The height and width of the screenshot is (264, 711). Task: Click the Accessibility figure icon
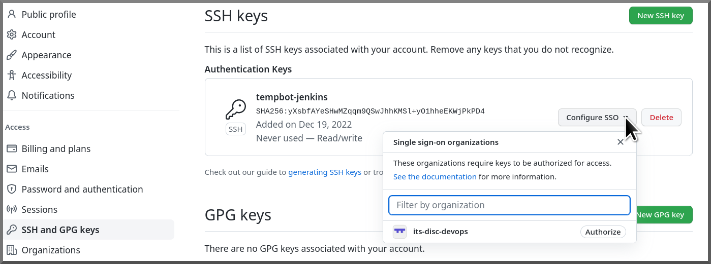(x=12, y=75)
